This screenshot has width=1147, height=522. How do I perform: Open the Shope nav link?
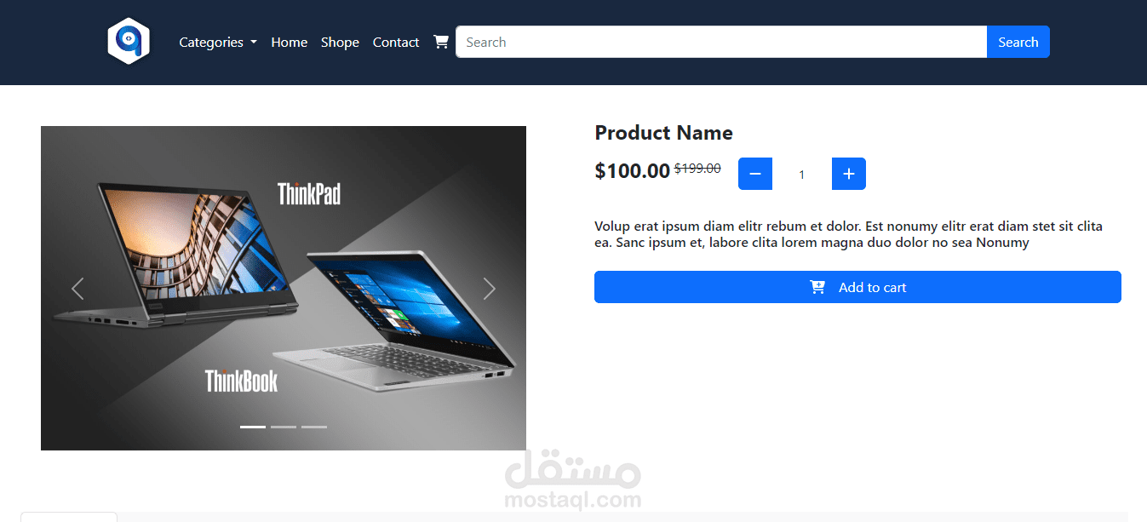point(340,42)
